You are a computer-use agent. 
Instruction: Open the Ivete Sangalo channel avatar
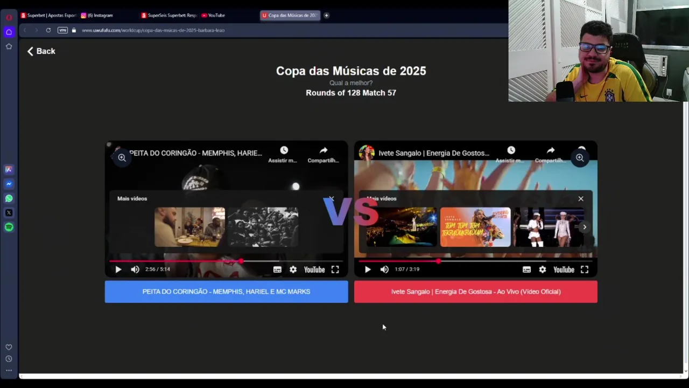(367, 153)
